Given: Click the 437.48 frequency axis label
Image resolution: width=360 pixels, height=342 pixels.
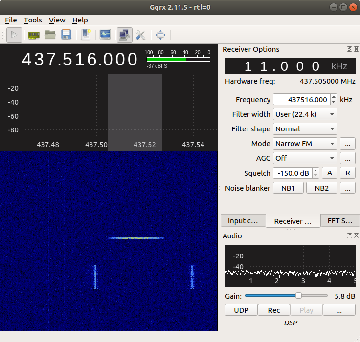Looking at the screenshot, I should [48, 145].
